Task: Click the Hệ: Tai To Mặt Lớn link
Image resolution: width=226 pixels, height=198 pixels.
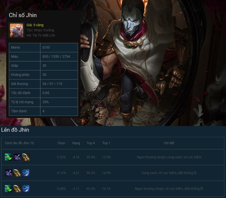Action: [41, 35]
